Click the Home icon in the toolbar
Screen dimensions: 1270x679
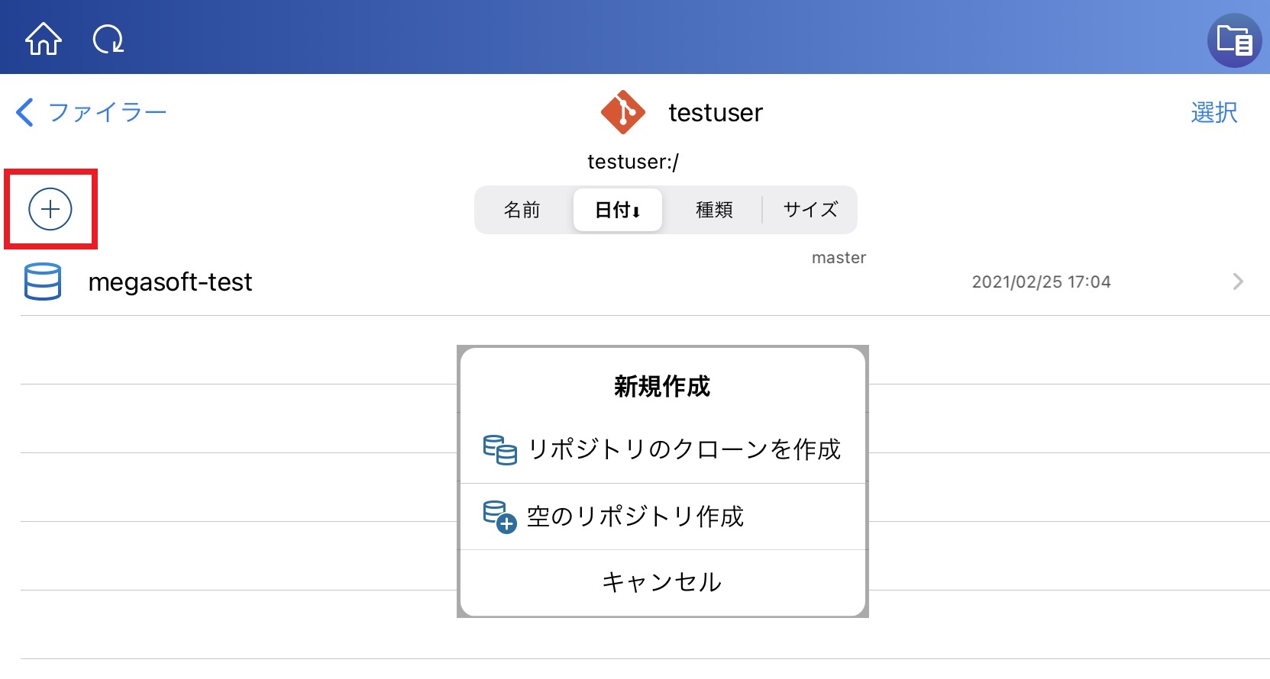coord(43,39)
